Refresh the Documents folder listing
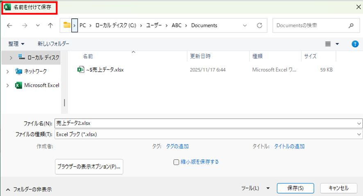 (259, 25)
